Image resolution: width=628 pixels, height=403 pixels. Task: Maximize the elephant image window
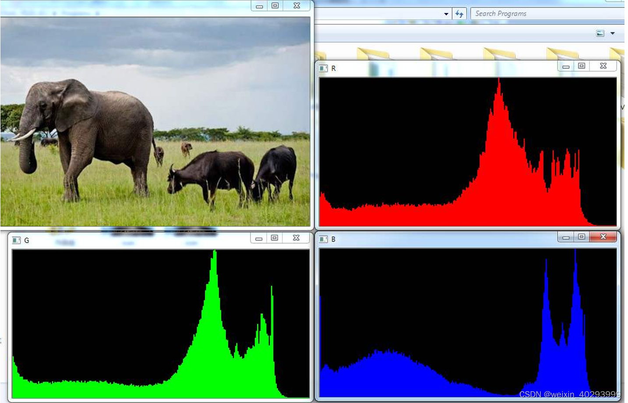[275, 6]
